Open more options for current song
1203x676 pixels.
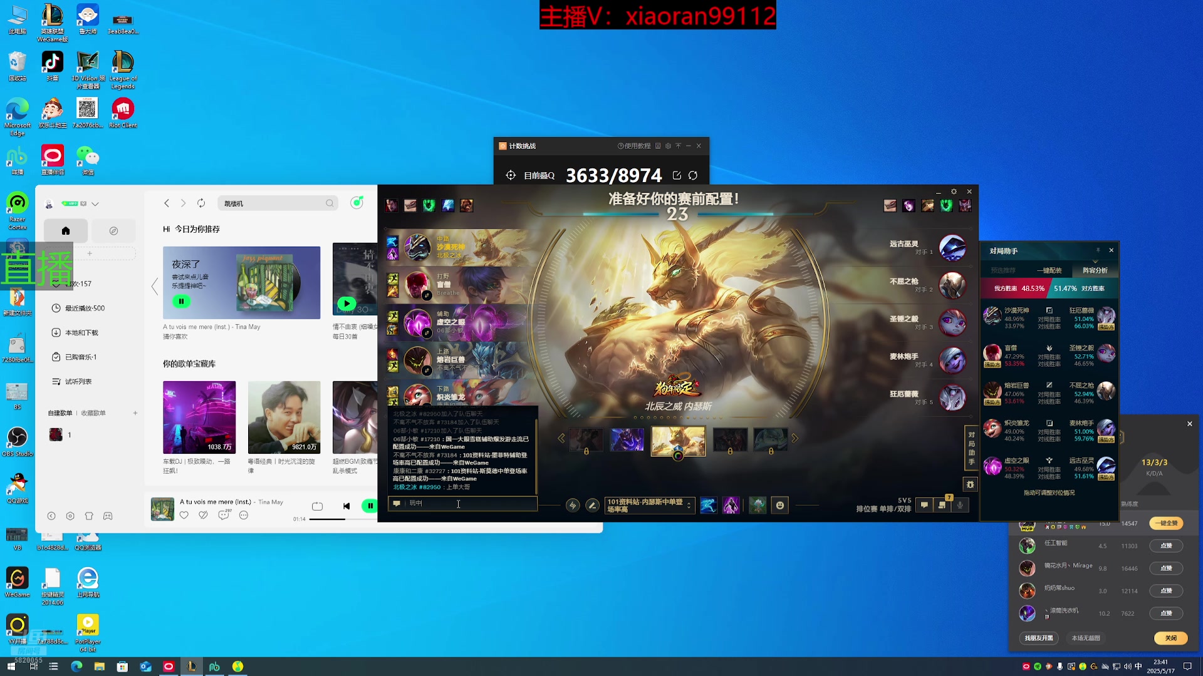pos(244,515)
